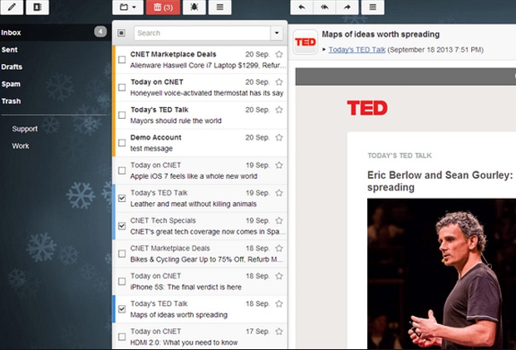This screenshot has height=350, width=516.
Task: Star the CNET Marketplace Deals 20 Sep message
Action: click(x=279, y=54)
